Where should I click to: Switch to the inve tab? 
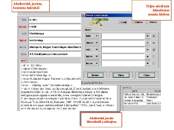[88, 30]
